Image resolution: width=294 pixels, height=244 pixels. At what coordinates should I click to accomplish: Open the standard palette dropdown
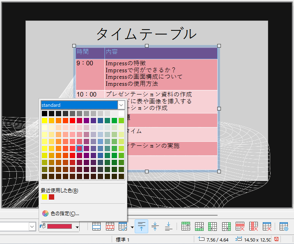[x=121, y=105]
